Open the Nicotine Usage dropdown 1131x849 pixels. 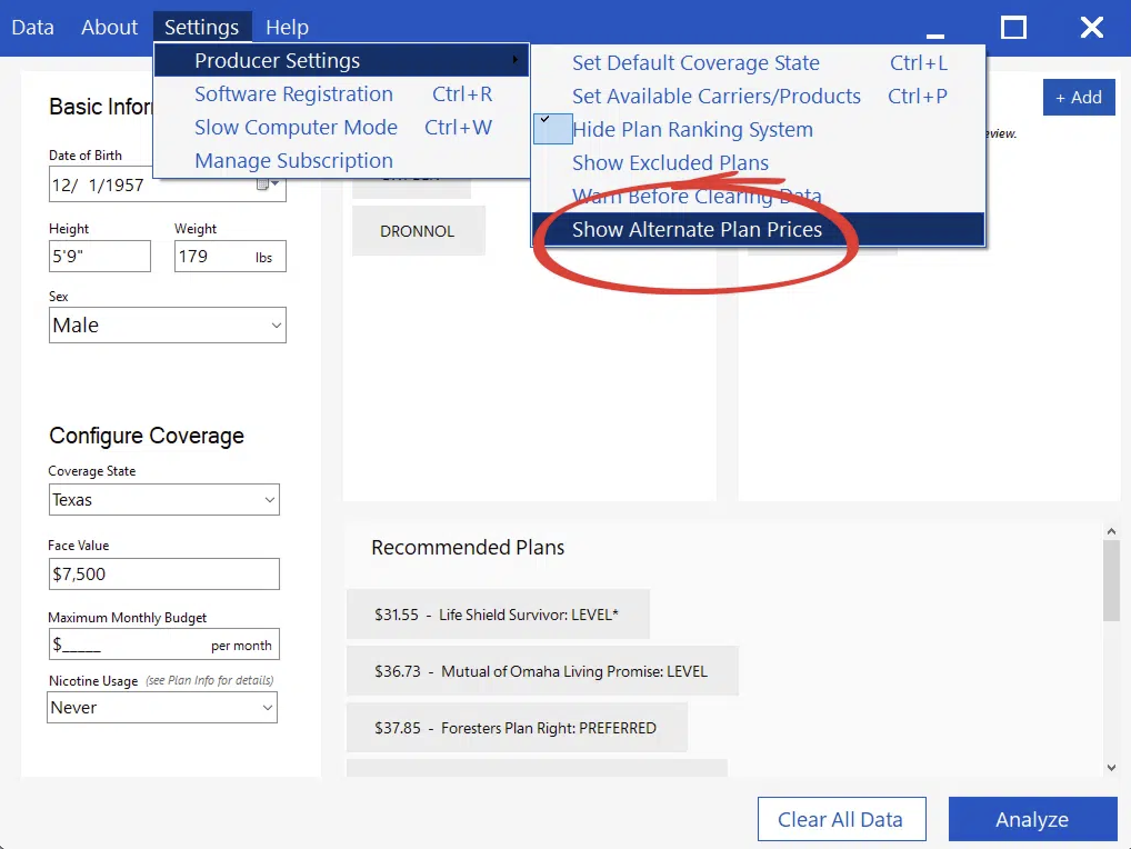[267, 707]
